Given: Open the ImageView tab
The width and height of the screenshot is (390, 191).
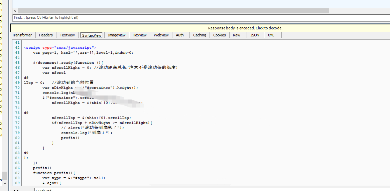Looking at the screenshot, I should tap(117, 35).
